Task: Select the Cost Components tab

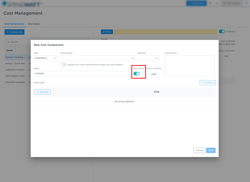Action: click(14, 24)
